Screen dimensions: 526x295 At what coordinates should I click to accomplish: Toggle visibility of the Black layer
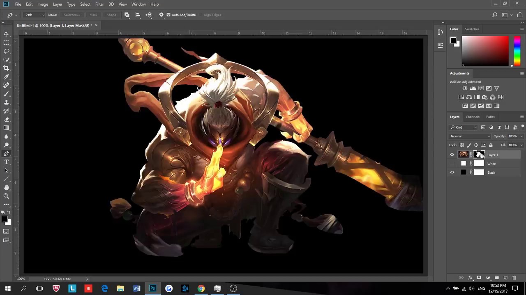coord(452,172)
